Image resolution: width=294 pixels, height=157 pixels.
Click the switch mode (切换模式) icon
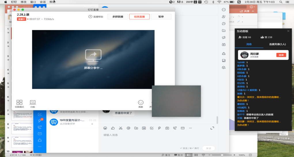tap(19, 103)
